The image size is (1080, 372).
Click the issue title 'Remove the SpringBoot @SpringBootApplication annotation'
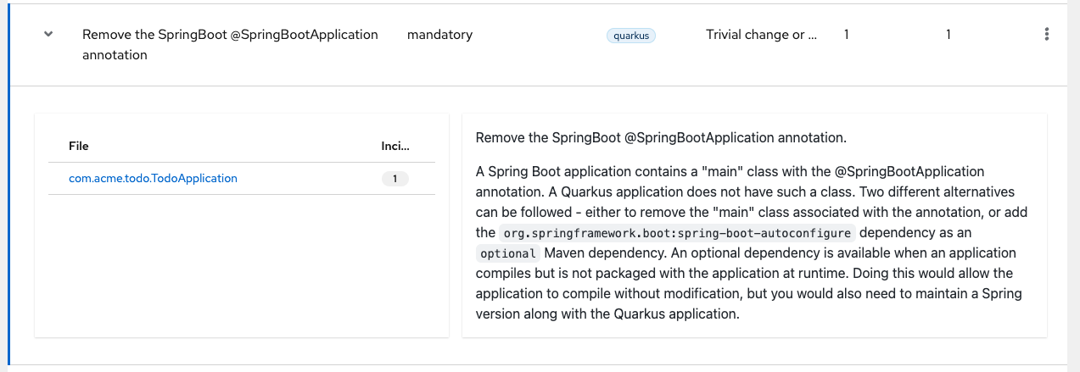(x=230, y=45)
